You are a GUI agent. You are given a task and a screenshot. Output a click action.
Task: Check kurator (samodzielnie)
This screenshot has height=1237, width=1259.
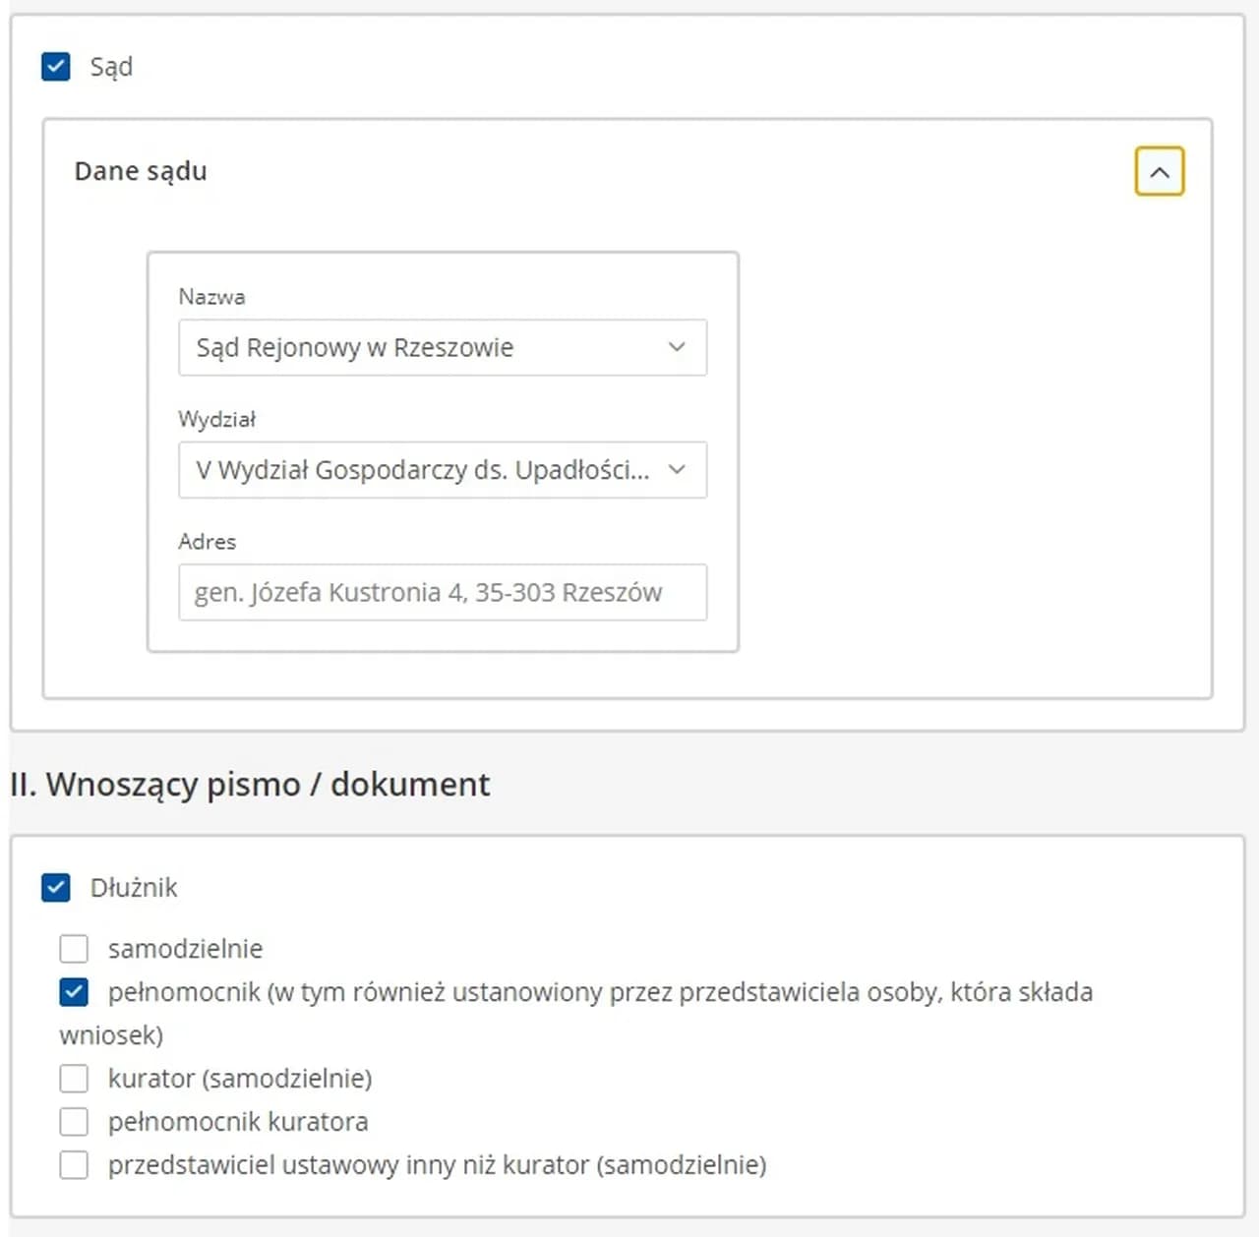point(73,1078)
